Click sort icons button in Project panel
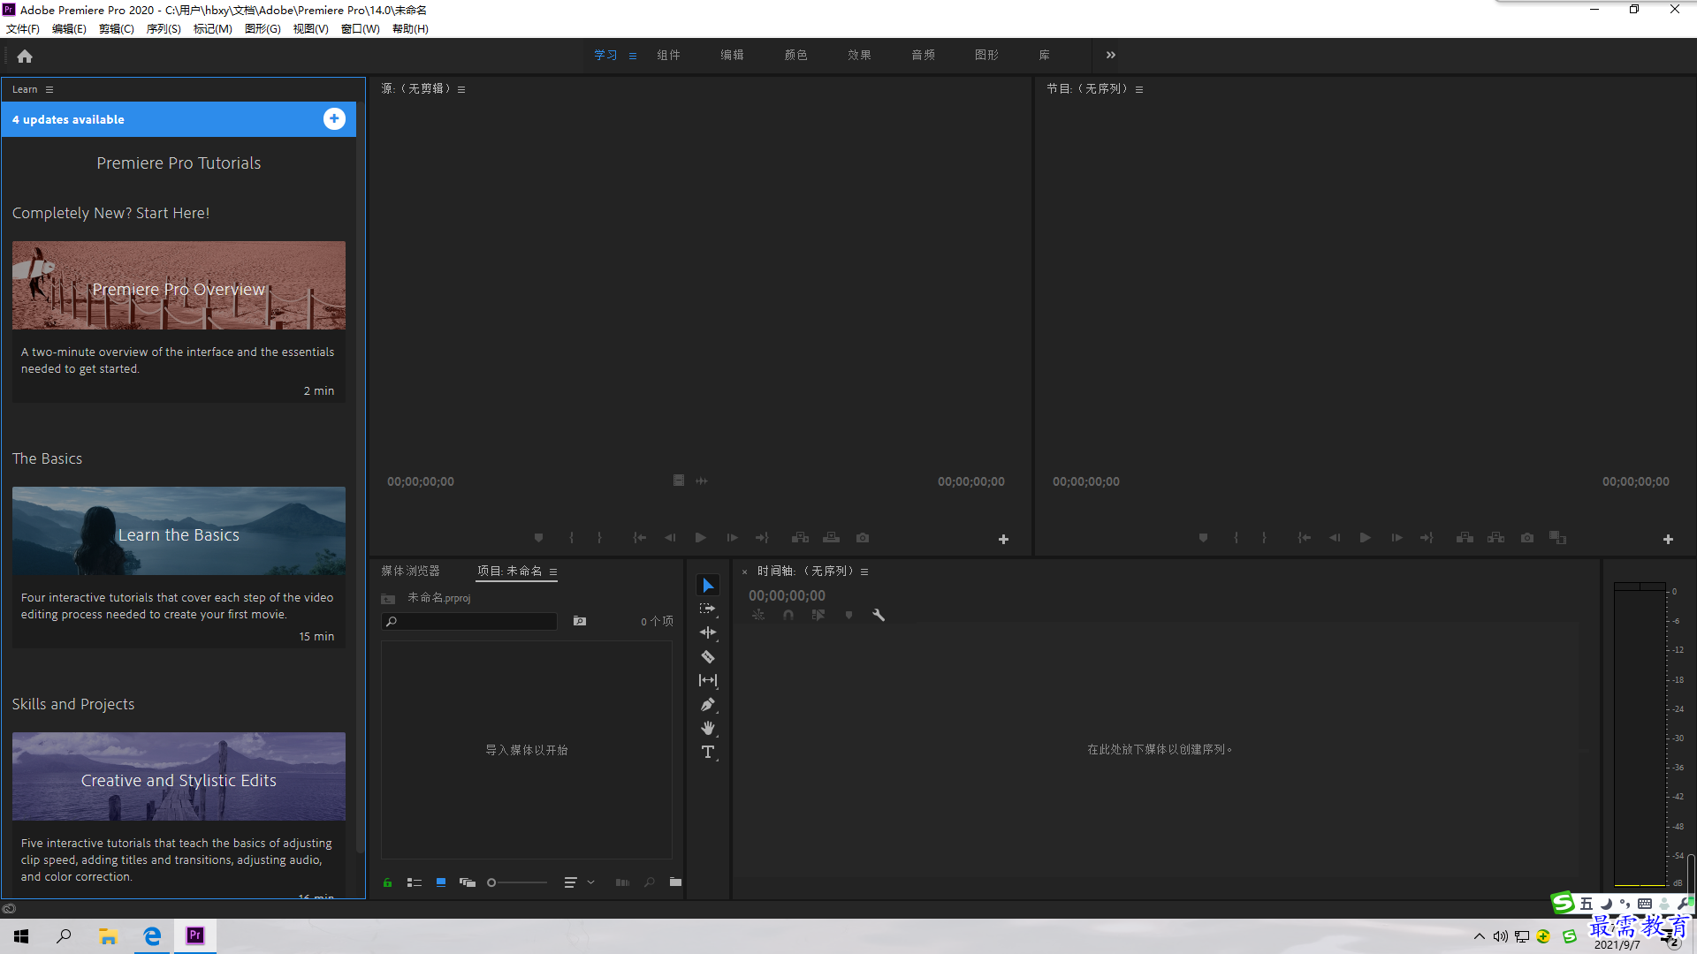This screenshot has width=1697, height=954. pyautogui.click(x=571, y=882)
